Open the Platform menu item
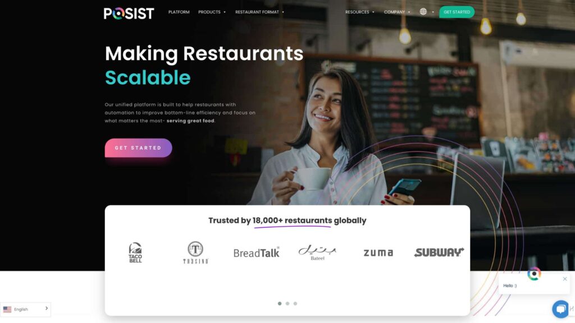This screenshot has height=323, width=575. (179, 12)
